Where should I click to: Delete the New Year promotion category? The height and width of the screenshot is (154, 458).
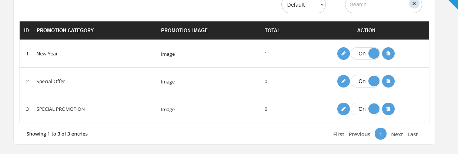388,54
